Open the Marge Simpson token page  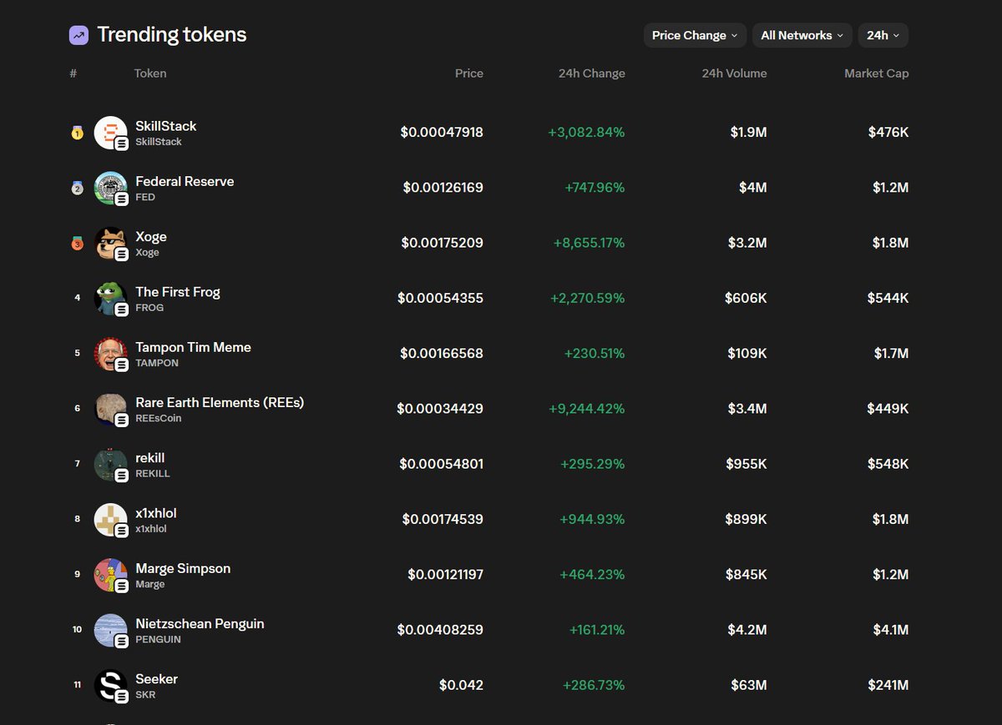(x=183, y=568)
